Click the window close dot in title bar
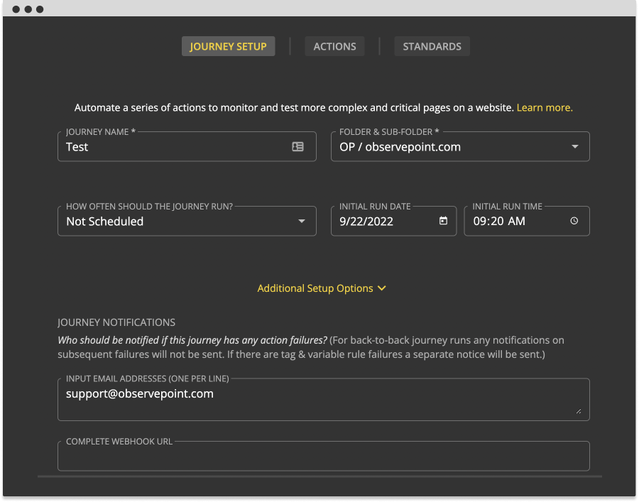 pos(16,9)
